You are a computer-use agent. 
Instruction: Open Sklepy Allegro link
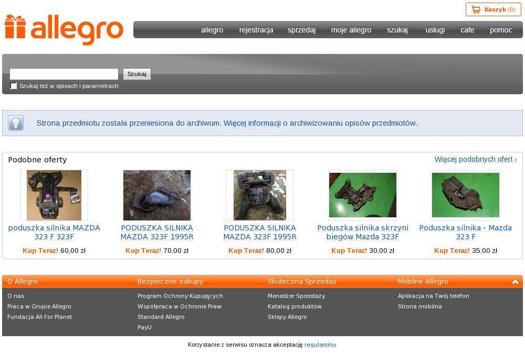coord(287,317)
